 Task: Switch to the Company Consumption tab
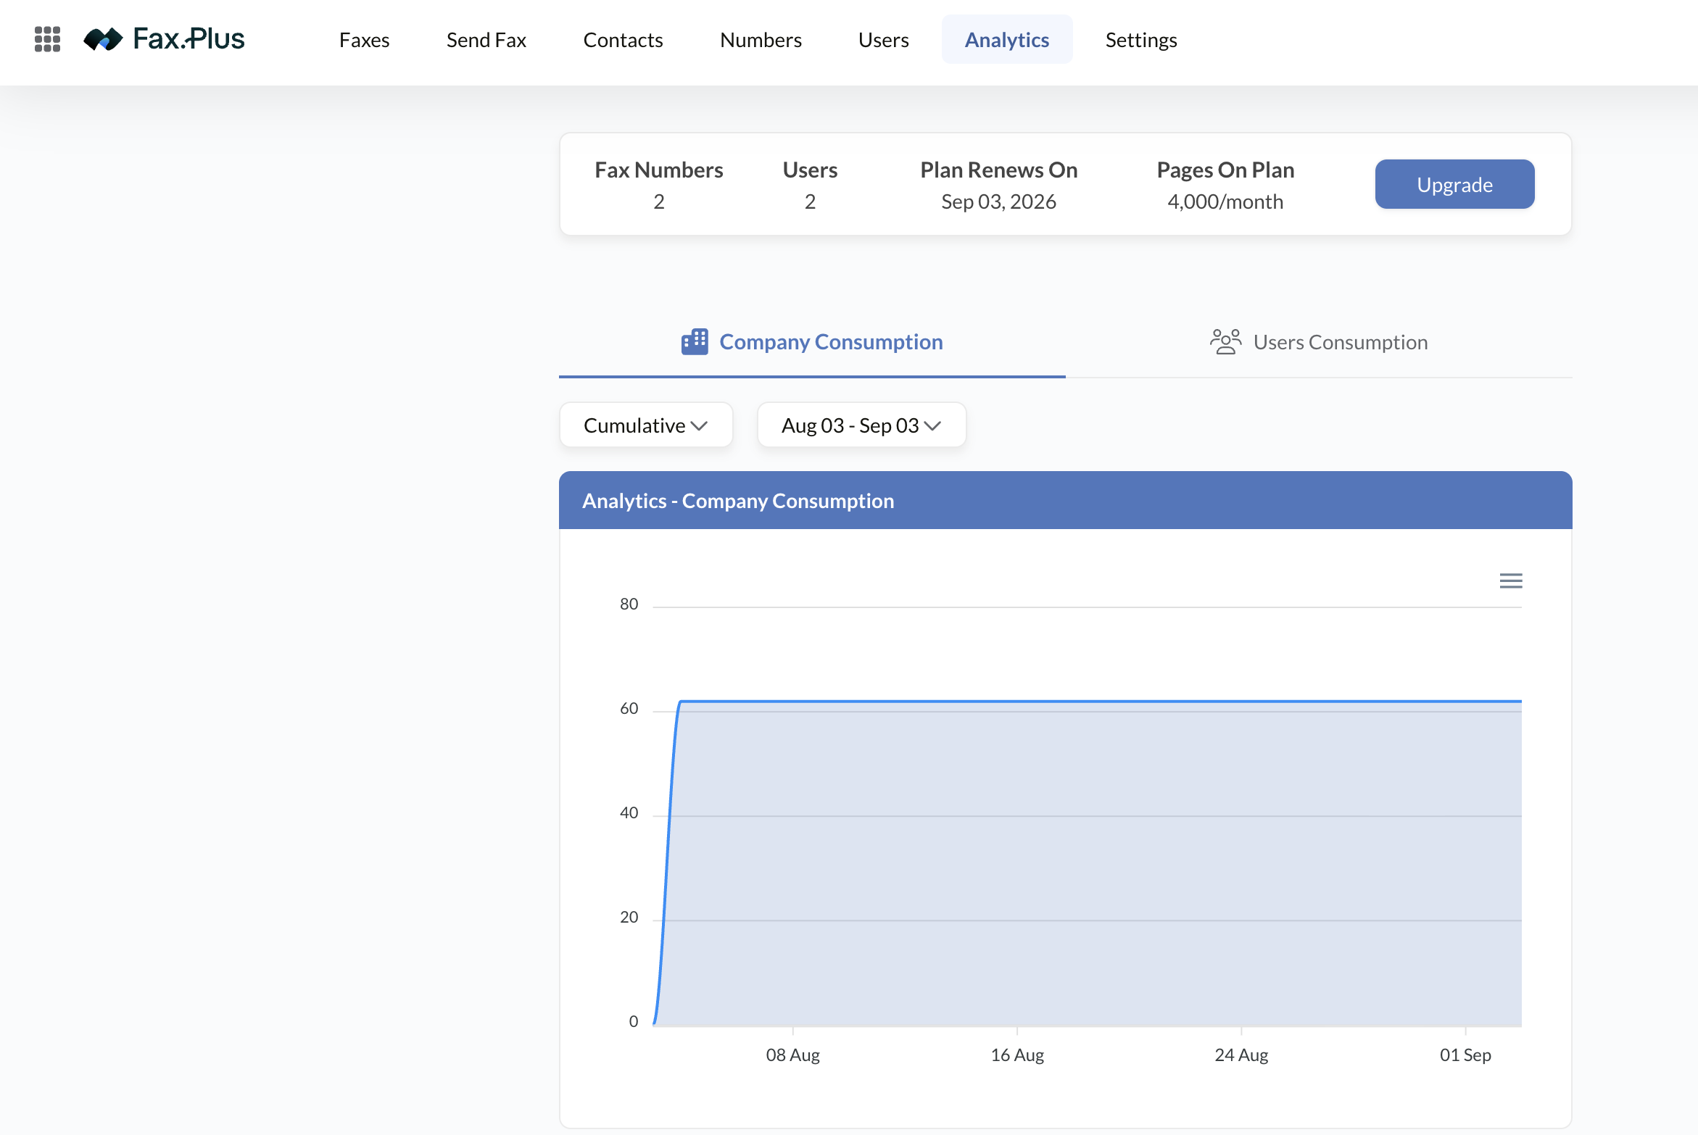click(812, 342)
